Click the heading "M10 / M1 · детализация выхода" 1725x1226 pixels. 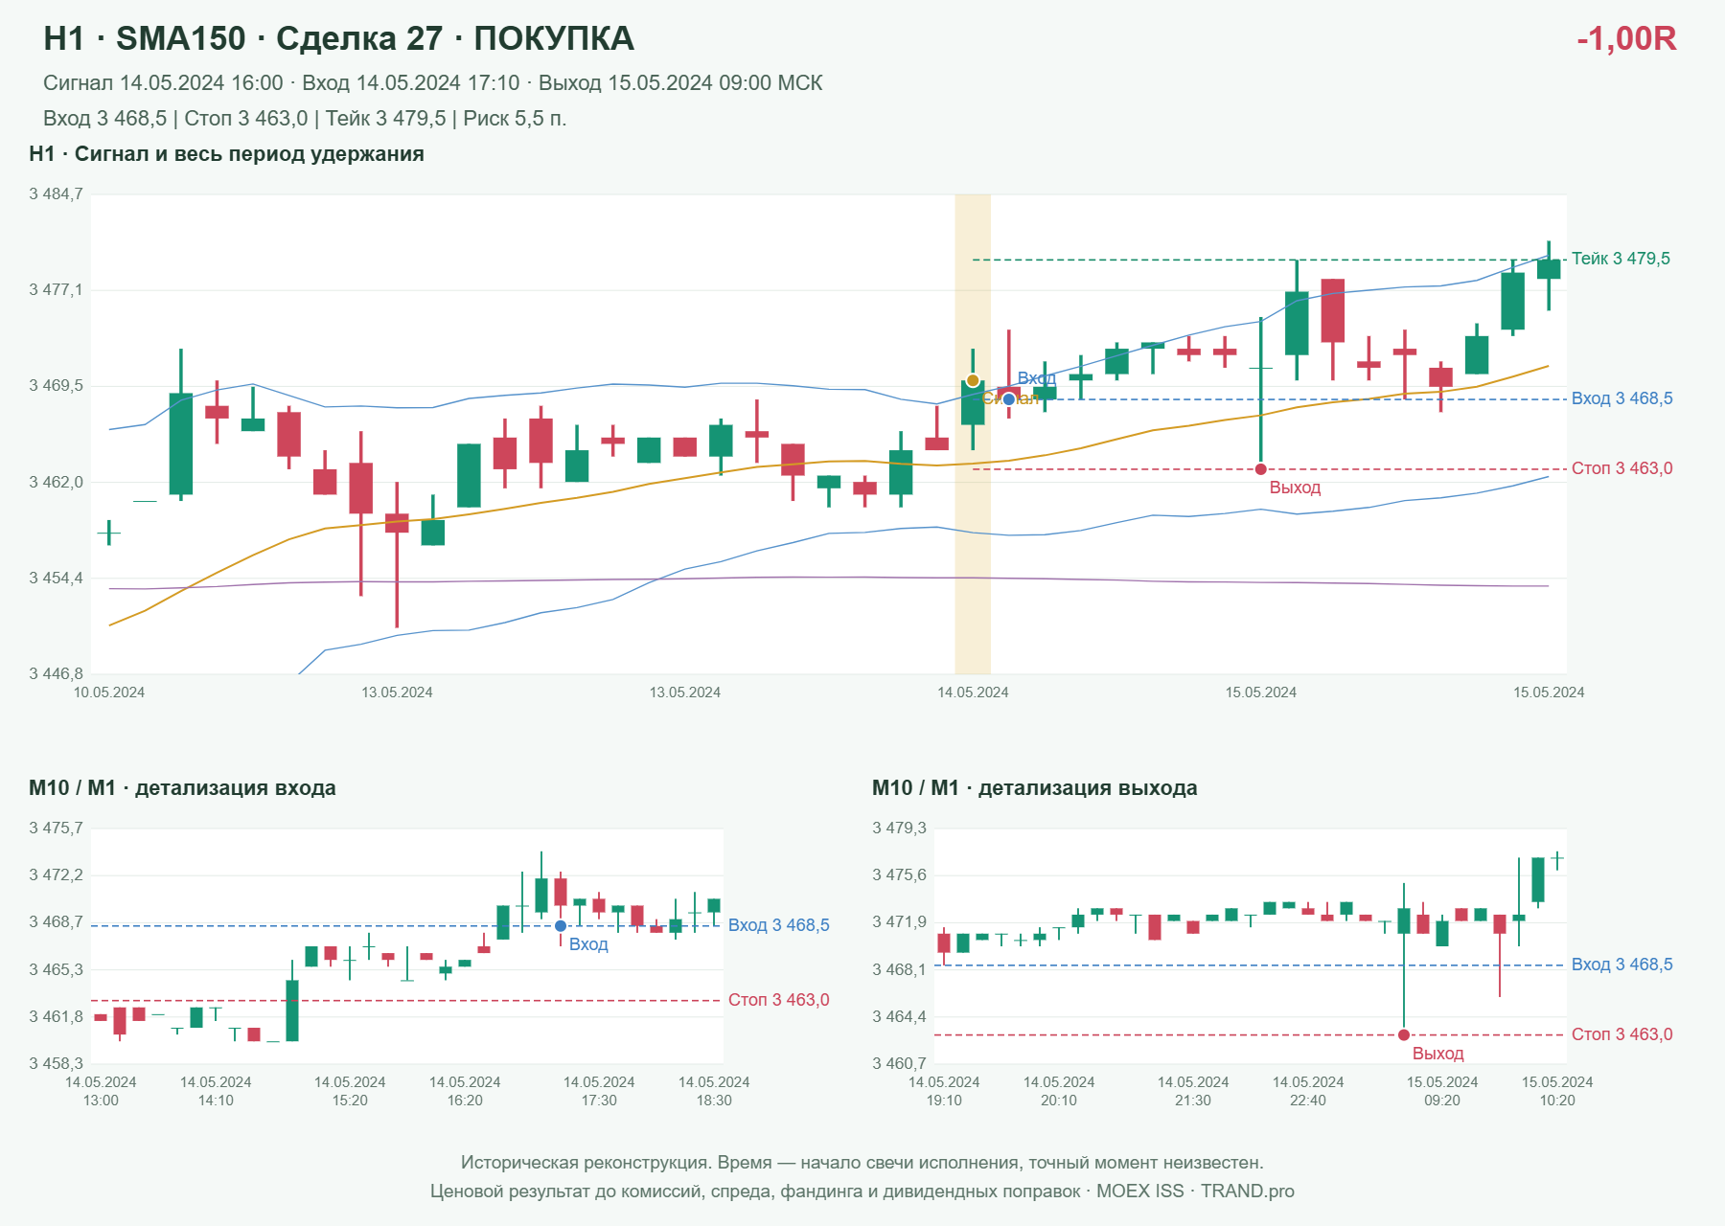1035,788
